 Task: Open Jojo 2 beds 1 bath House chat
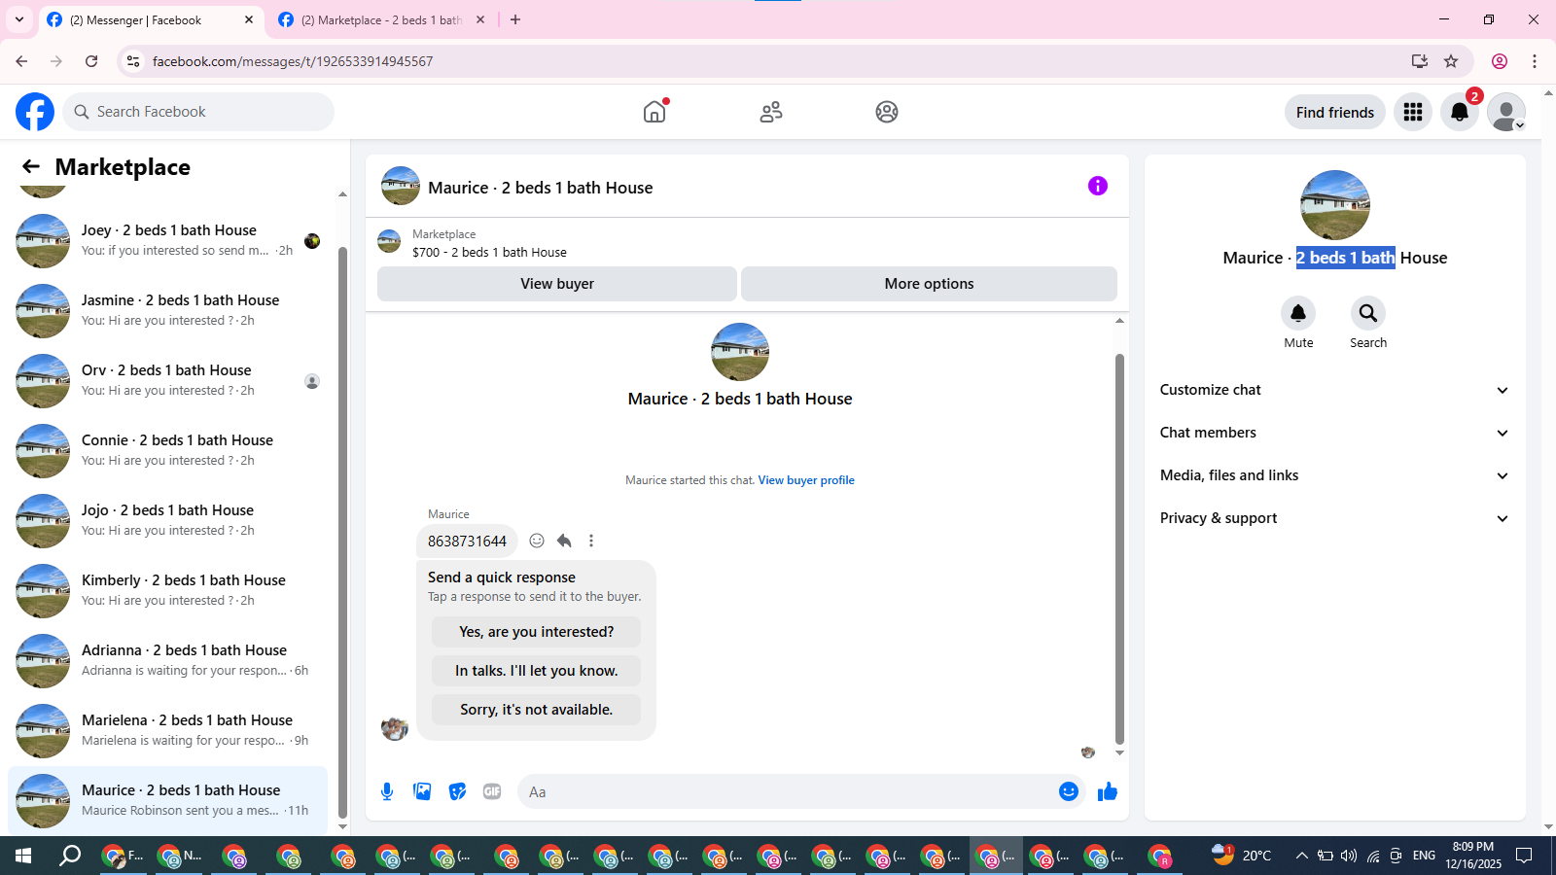click(x=167, y=520)
